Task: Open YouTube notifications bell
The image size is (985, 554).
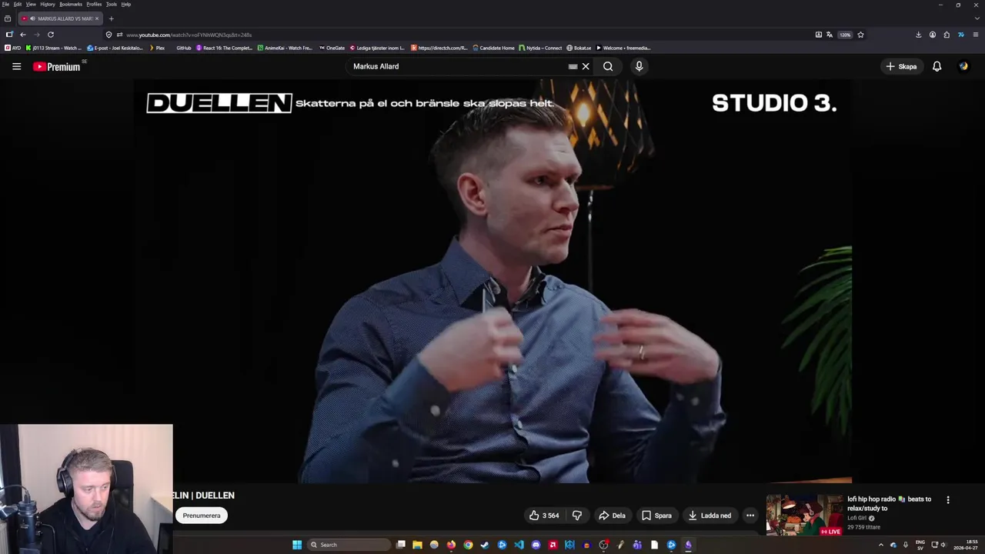Action: click(x=937, y=66)
